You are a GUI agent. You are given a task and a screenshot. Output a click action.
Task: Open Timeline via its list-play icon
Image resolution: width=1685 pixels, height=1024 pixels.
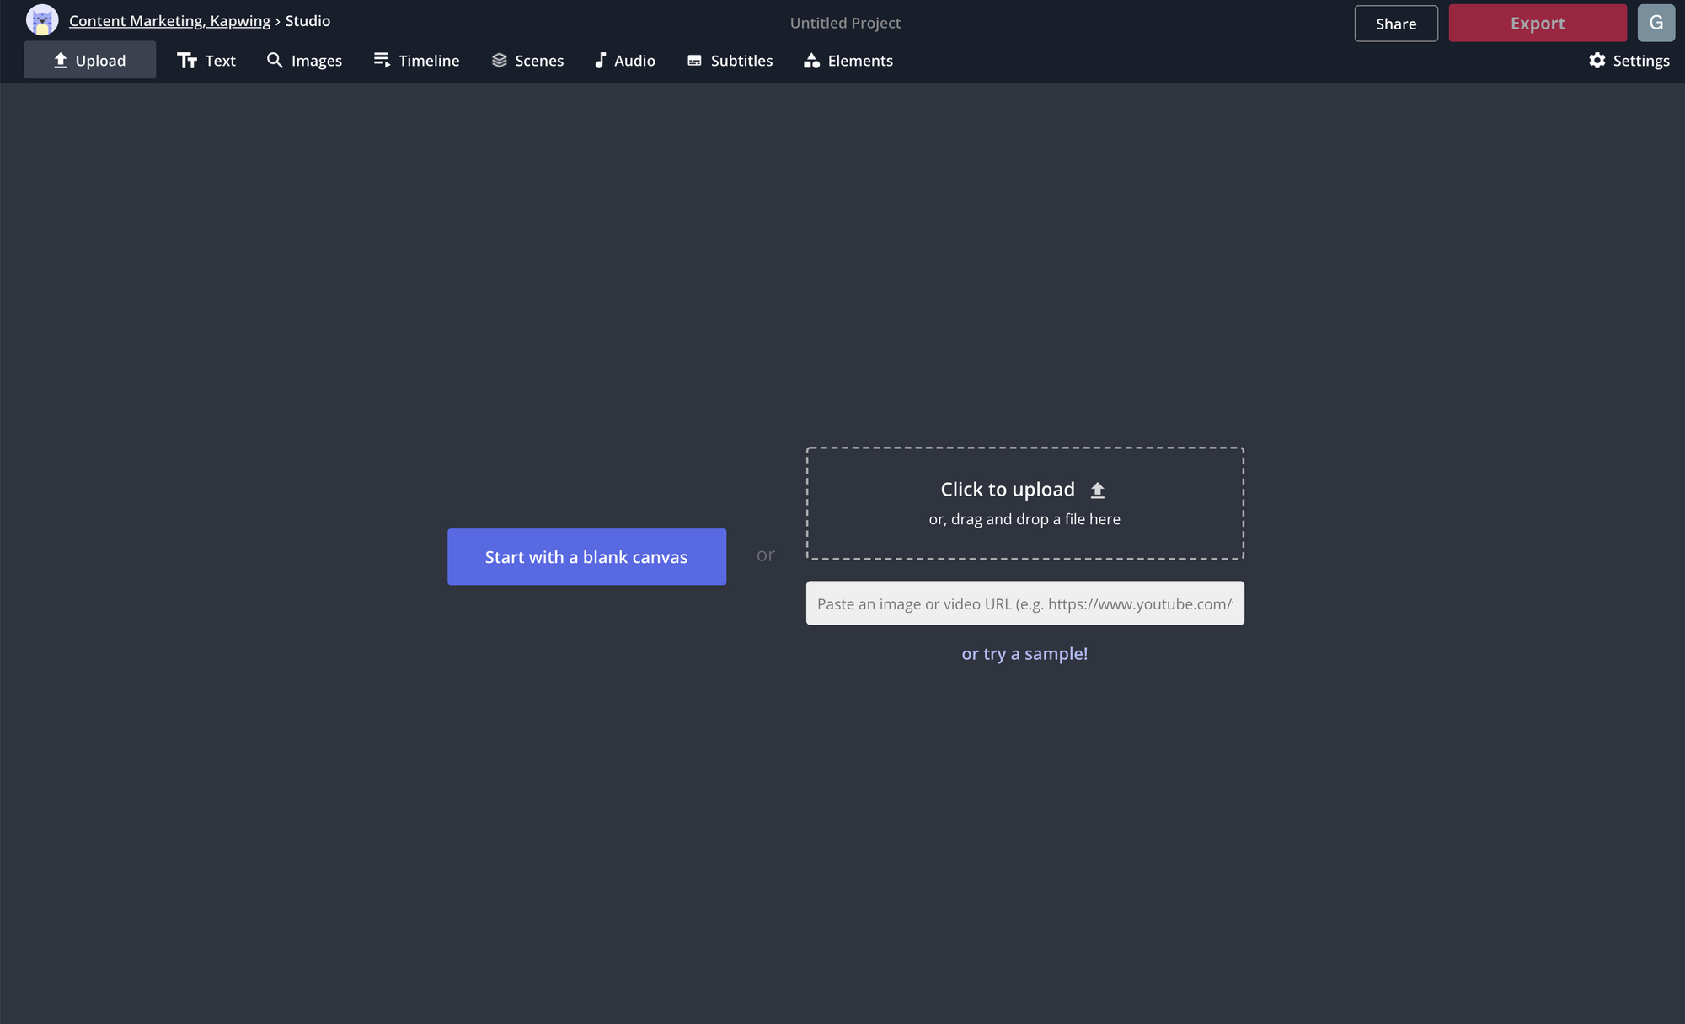click(382, 60)
